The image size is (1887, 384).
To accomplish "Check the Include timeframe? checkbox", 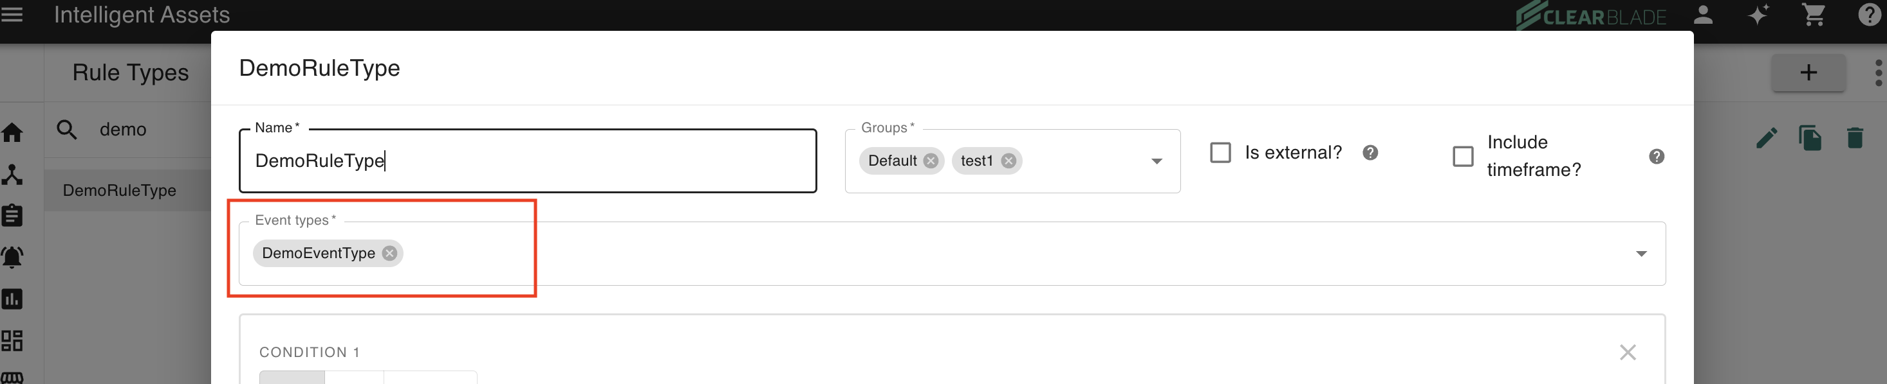I will [x=1463, y=157].
